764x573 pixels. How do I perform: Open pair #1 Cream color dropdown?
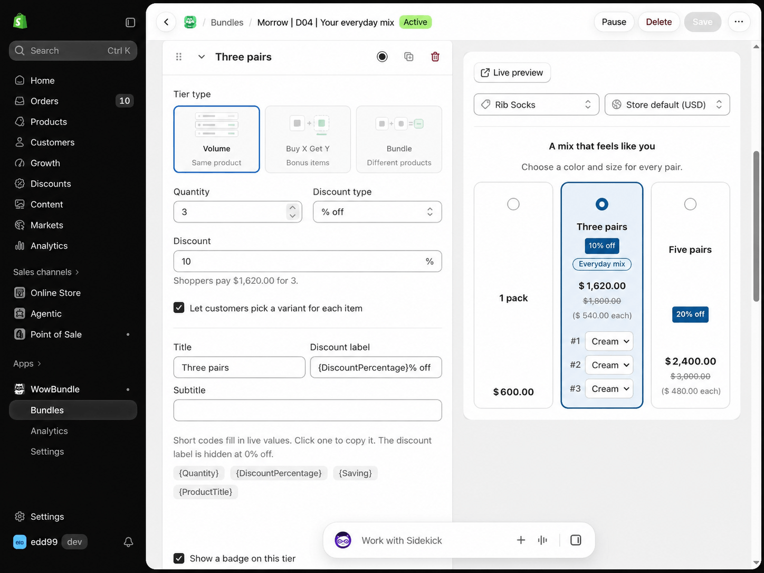pos(609,341)
